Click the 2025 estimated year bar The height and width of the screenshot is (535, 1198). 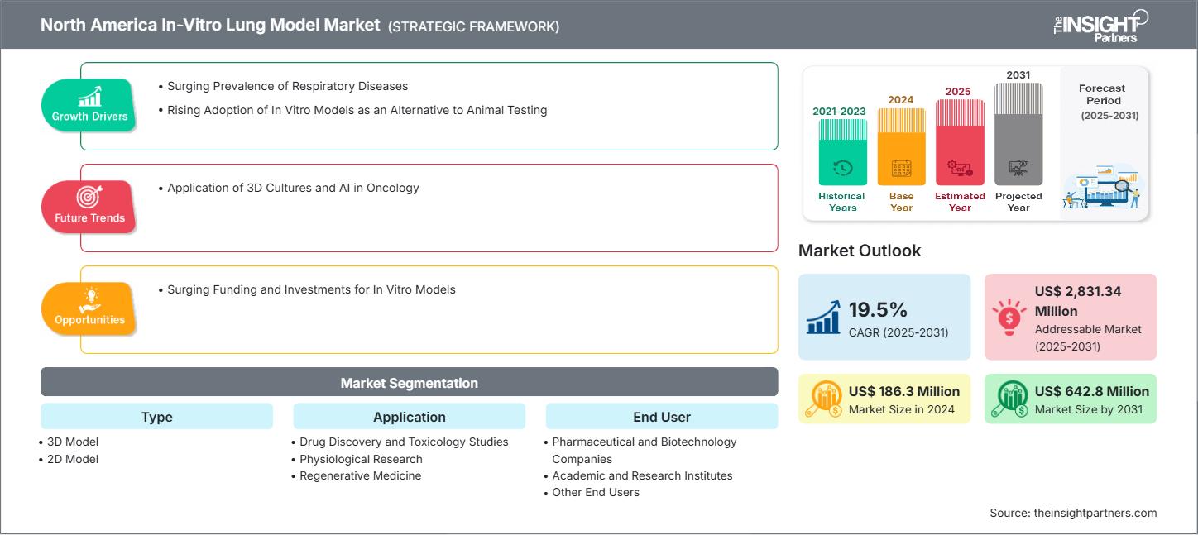click(x=960, y=142)
